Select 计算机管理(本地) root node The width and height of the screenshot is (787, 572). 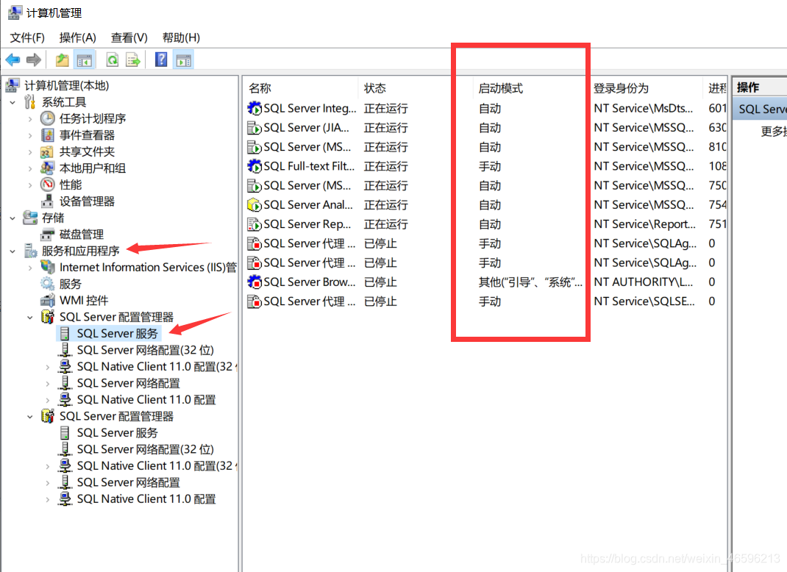point(67,85)
